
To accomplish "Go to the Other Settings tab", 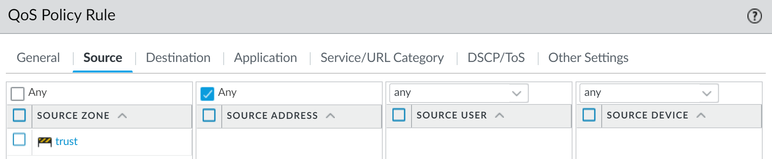I will [588, 58].
